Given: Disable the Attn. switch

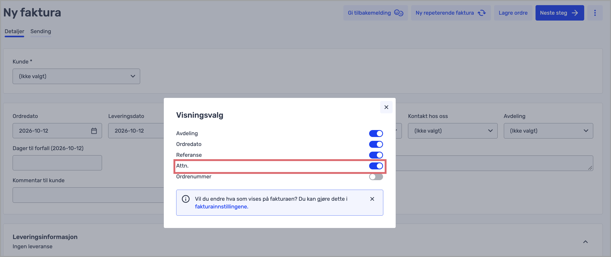Looking at the screenshot, I should tap(376, 166).
